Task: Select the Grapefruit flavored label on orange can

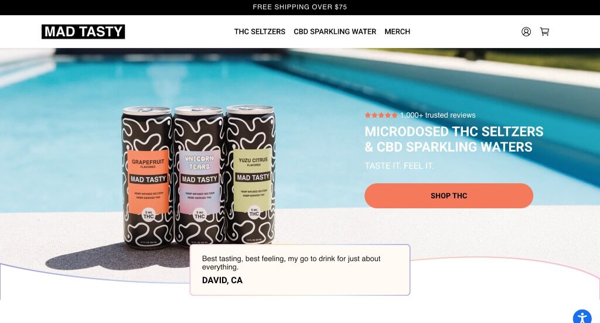Action: coord(148,164)
